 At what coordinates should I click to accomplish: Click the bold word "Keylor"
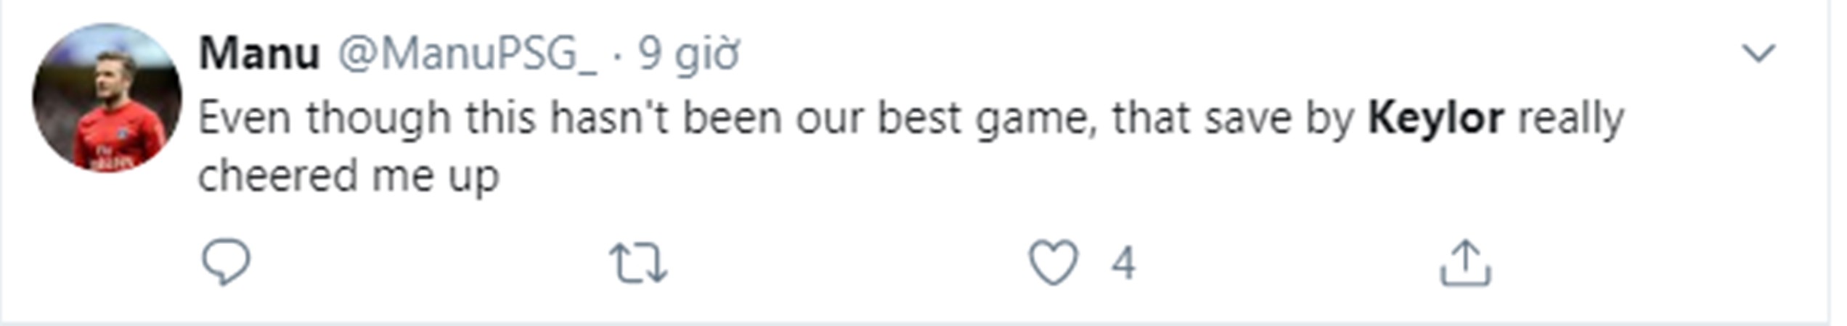1435,118
